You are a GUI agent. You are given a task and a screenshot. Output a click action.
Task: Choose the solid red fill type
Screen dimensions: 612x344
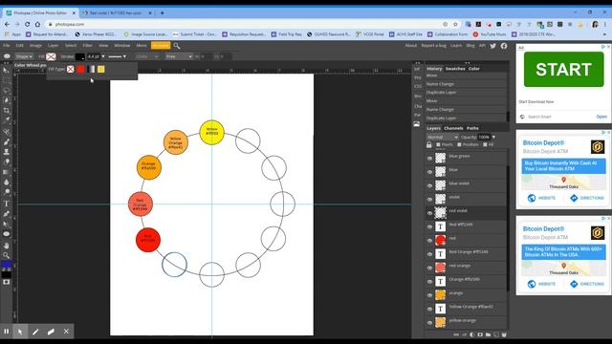[80, 70]
